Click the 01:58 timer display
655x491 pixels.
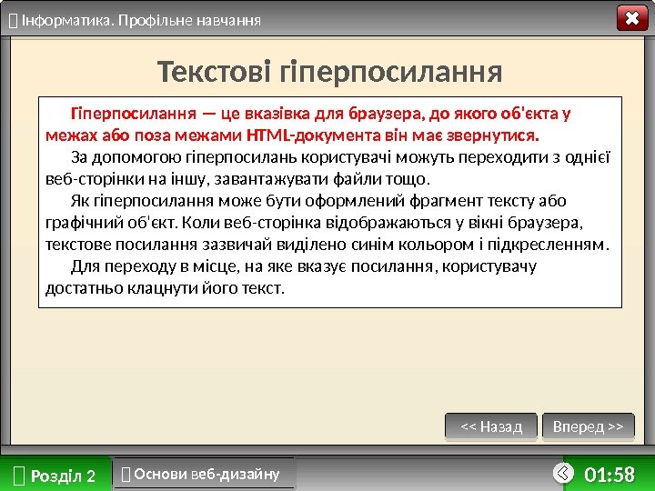click(609, 475)
